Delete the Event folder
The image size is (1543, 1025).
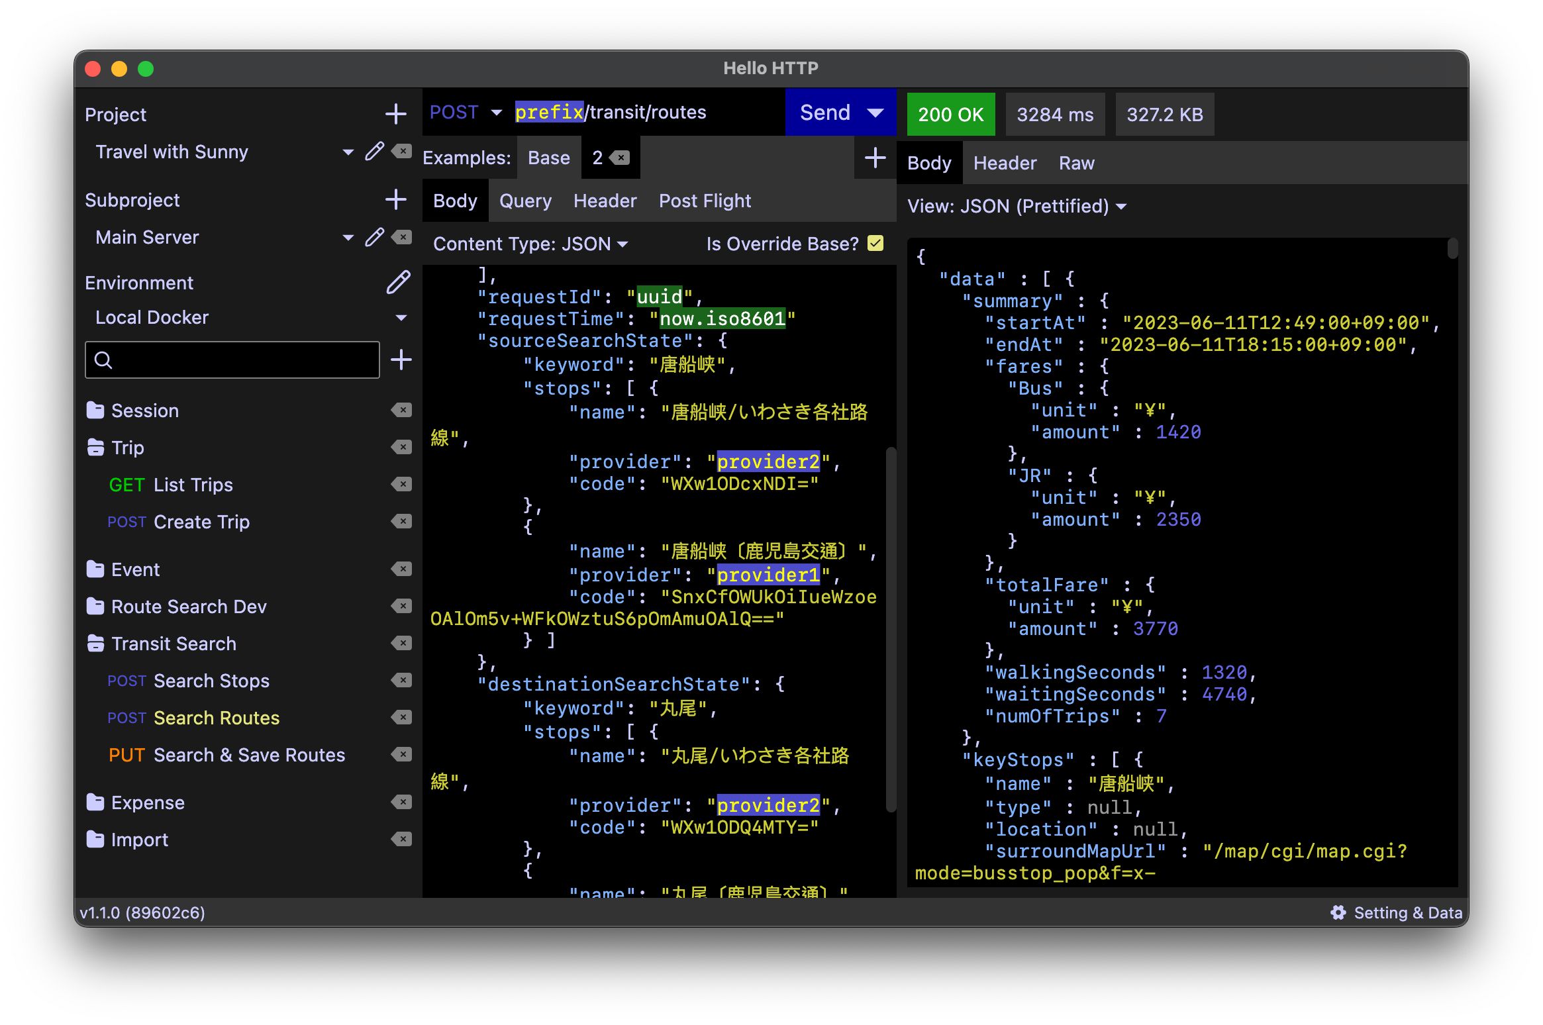pos(401,569)
